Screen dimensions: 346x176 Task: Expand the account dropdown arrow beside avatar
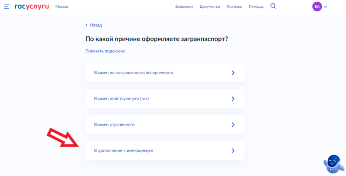click(326, 7)
